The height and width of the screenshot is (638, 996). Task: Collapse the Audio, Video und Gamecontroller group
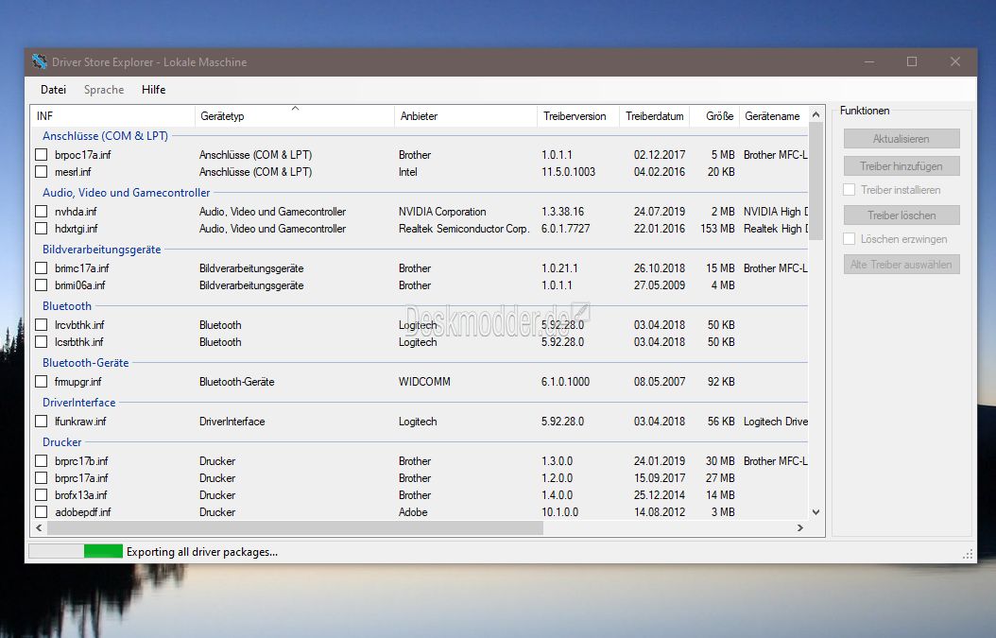[x=127, y=193]
